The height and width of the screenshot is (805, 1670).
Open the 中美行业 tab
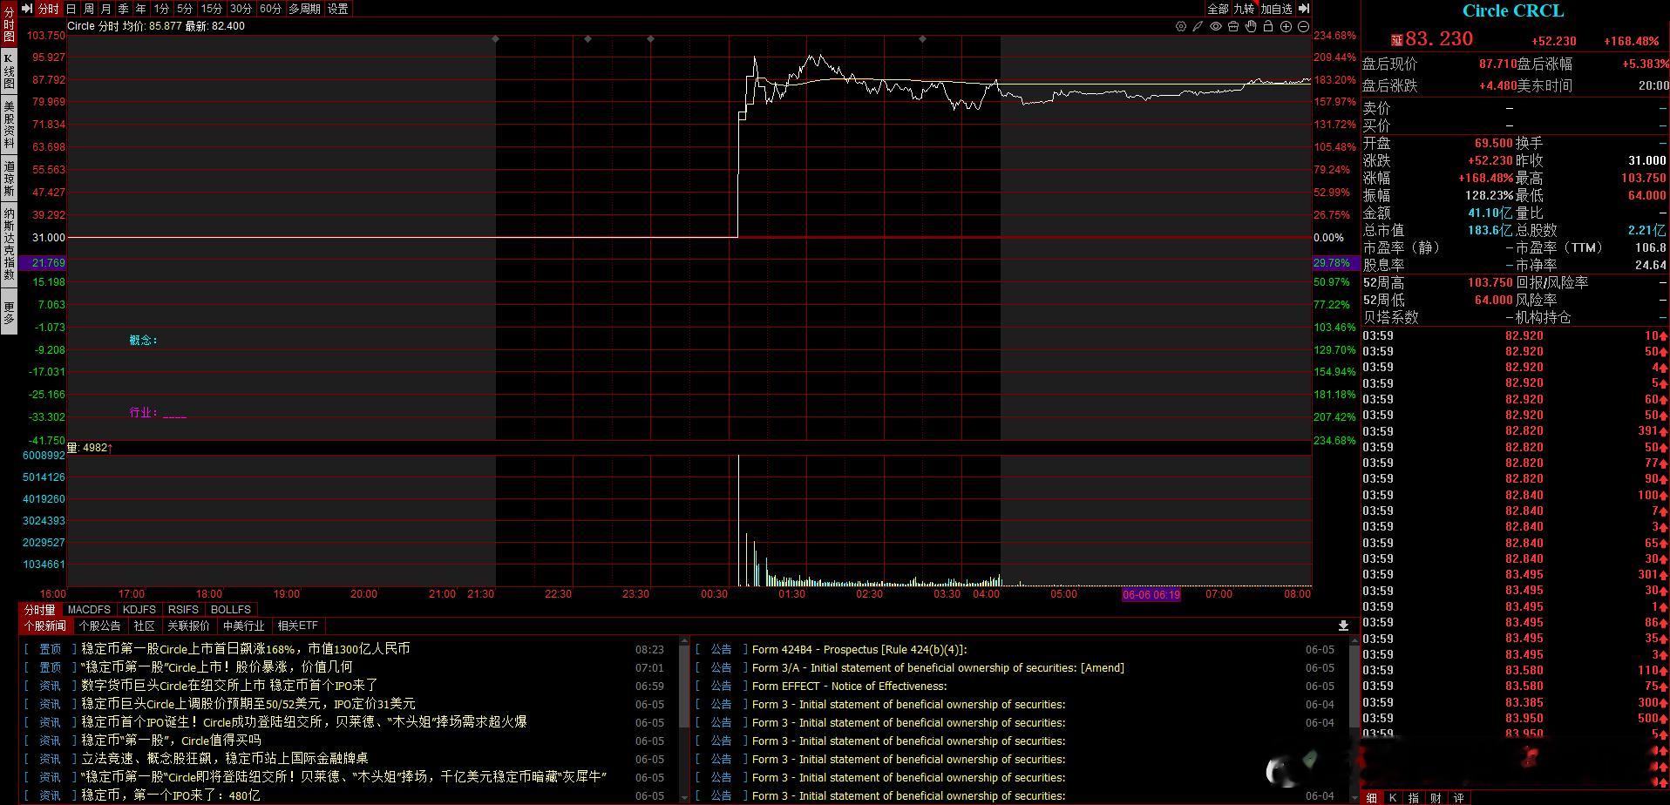(244, 626)
